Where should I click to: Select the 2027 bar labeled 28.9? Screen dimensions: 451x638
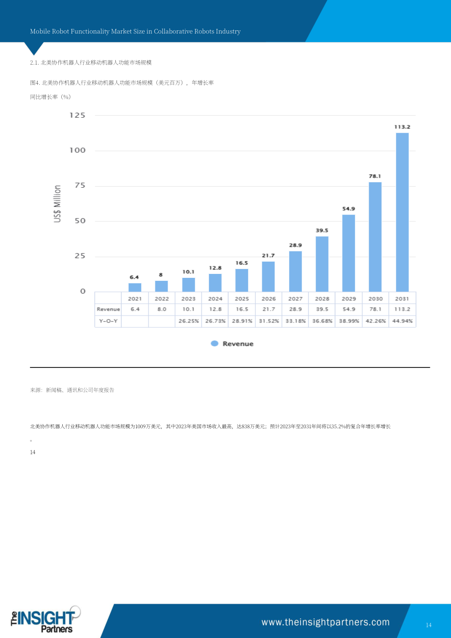296,271
